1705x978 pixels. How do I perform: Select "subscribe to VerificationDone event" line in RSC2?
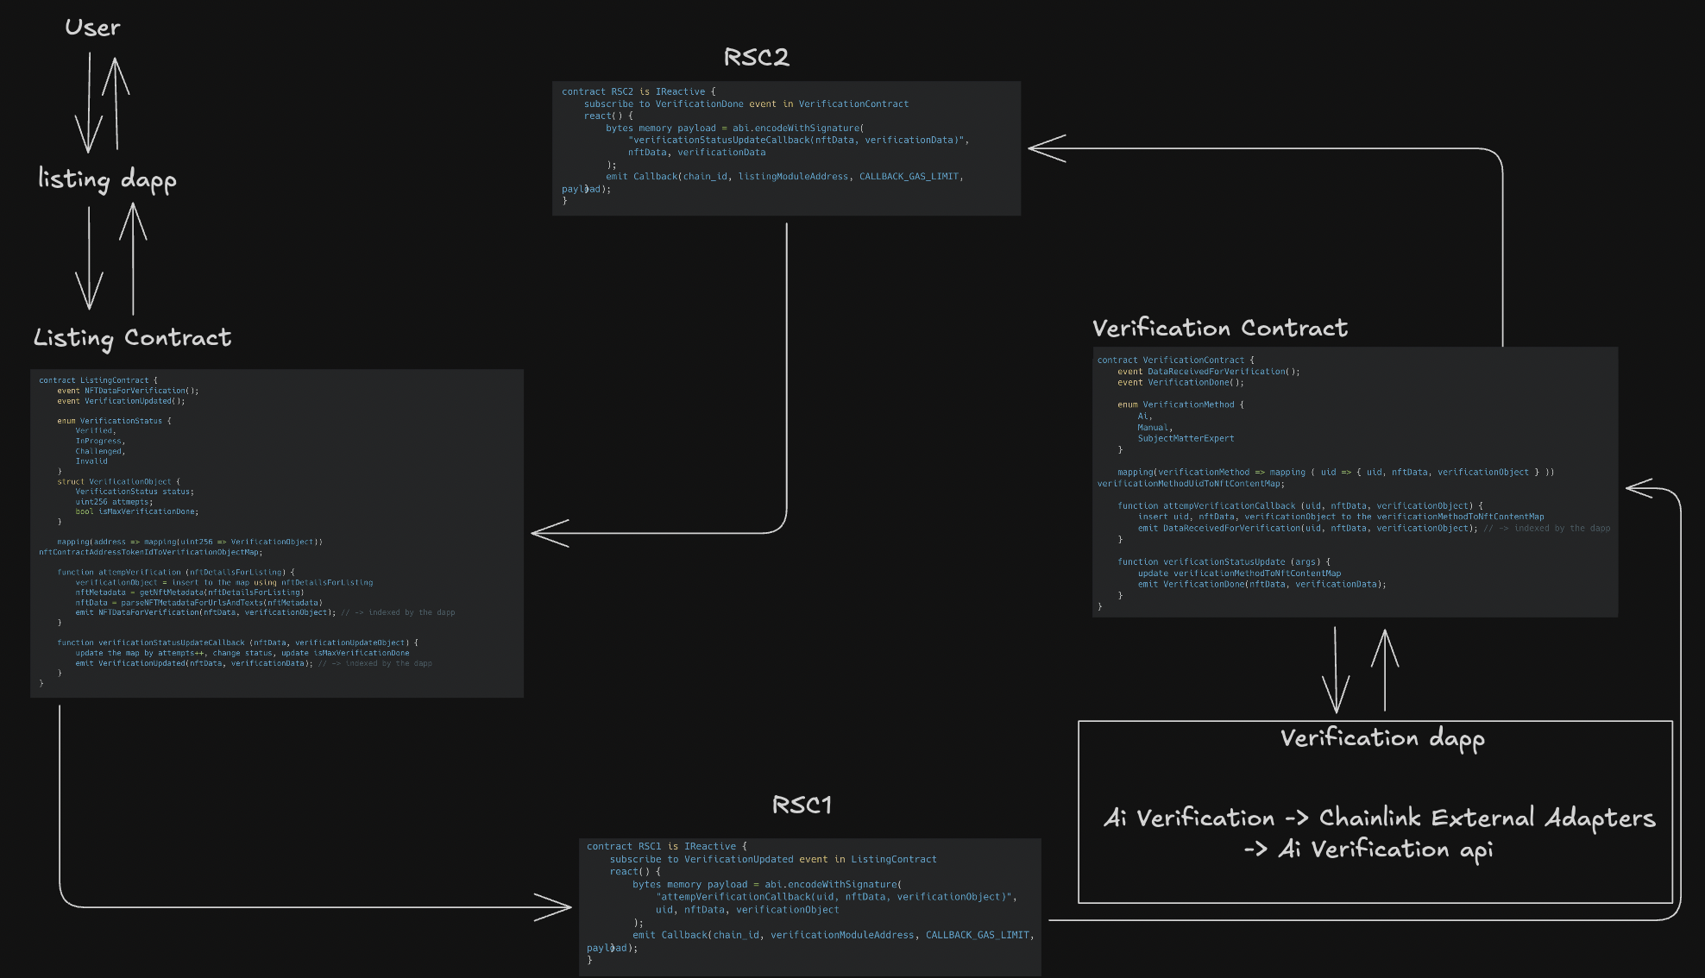746,103
